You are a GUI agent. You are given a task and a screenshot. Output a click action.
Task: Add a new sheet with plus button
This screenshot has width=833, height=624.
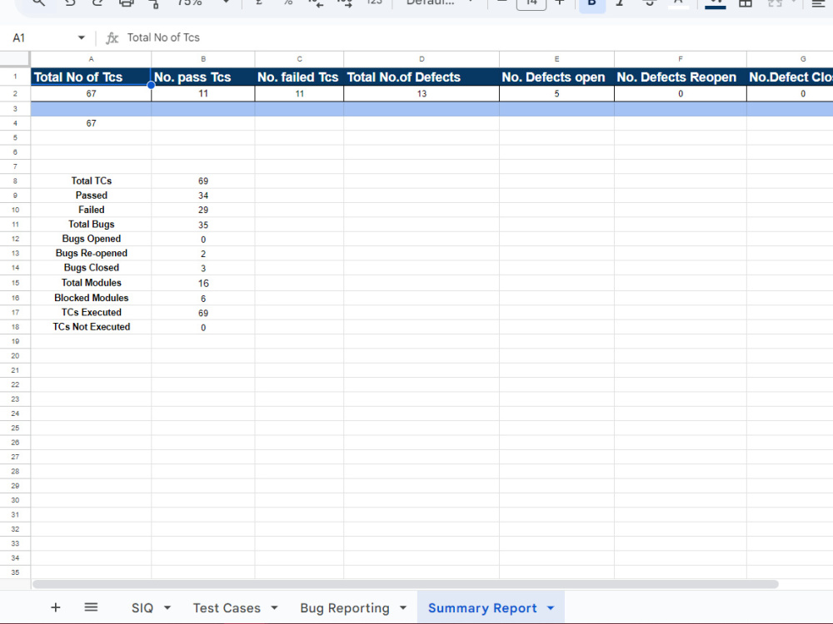55,607
